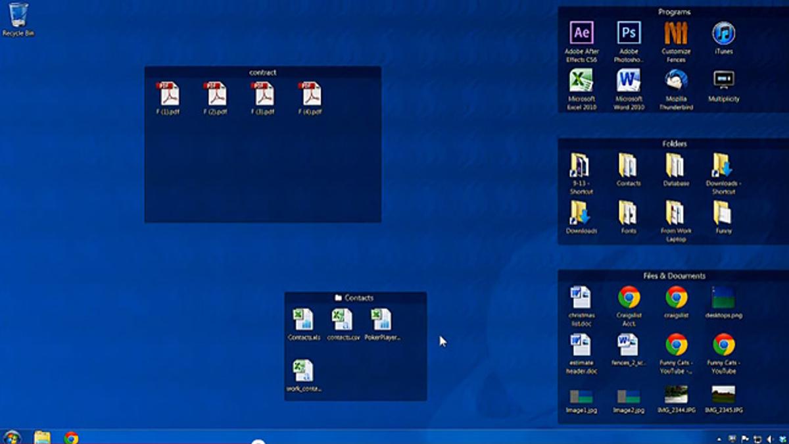Select the F (4).pdf file
This screenshot has height=444, width=789.
point(310,95)
